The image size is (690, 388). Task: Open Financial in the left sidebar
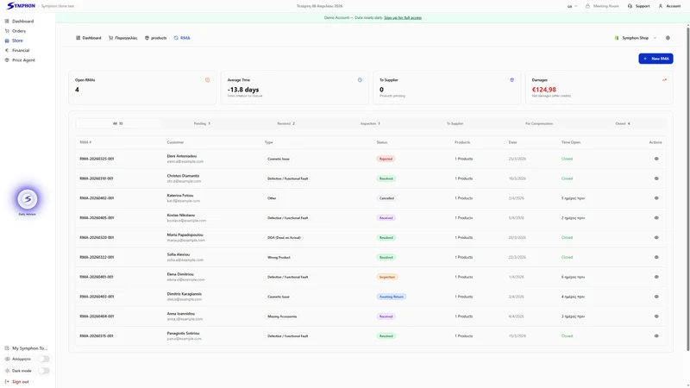click(x=17, y=50)
